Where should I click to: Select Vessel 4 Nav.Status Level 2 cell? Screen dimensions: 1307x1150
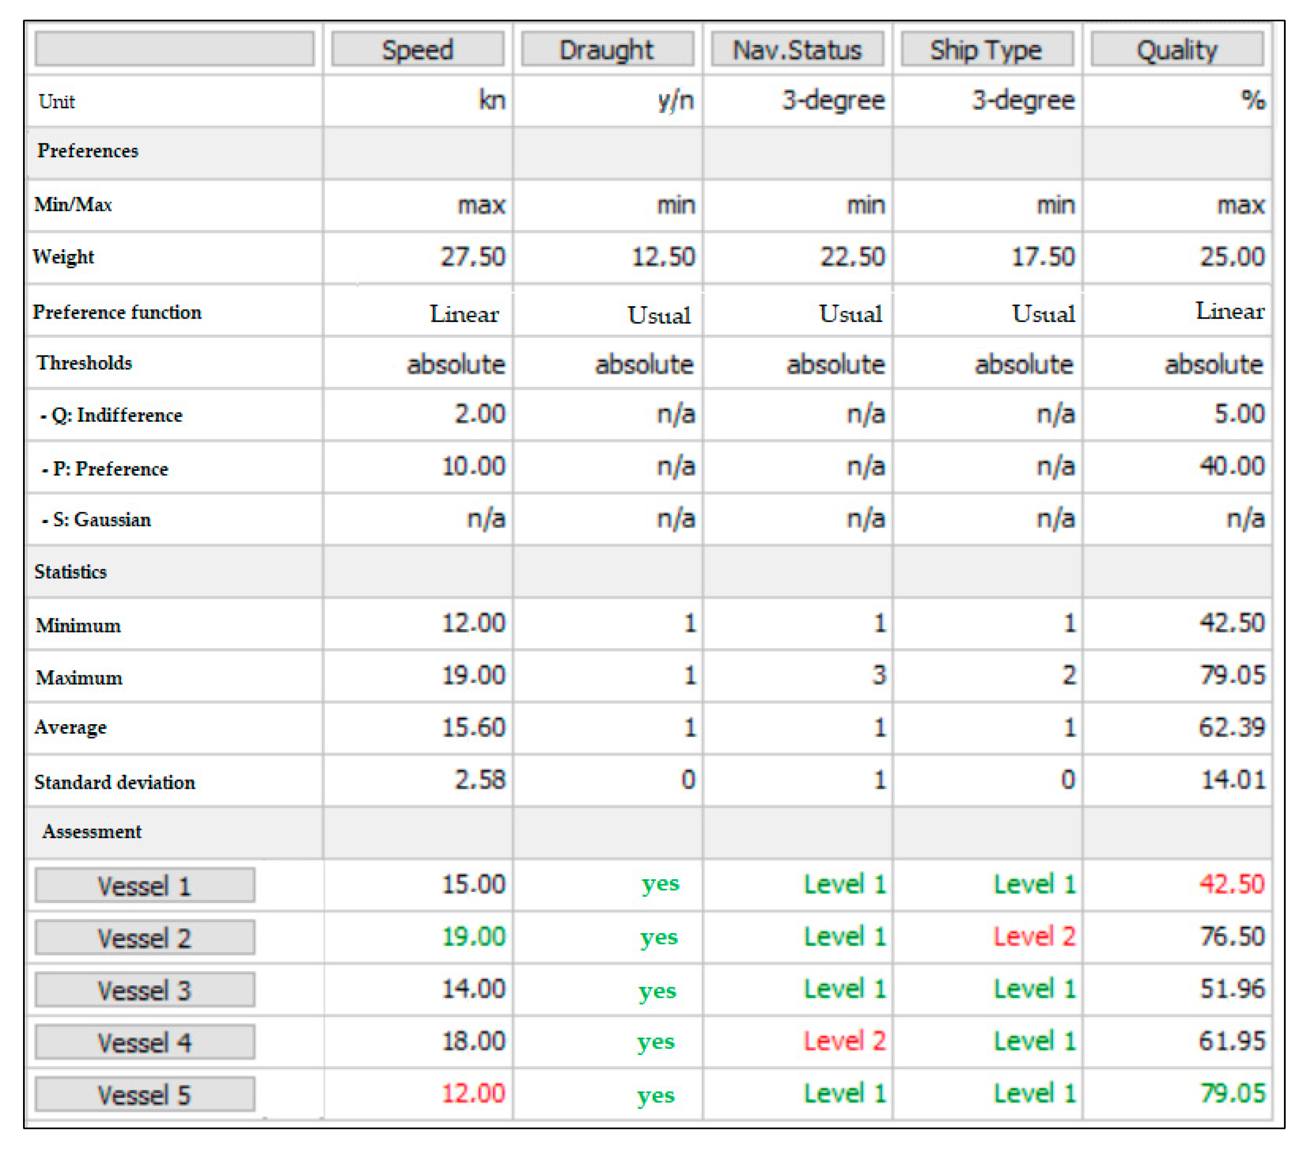tap(844, 1041)
